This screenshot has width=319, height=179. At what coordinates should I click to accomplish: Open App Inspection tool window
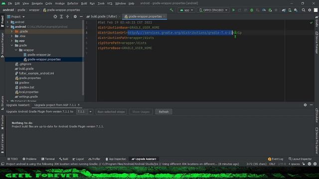click(x=116, y=159)
